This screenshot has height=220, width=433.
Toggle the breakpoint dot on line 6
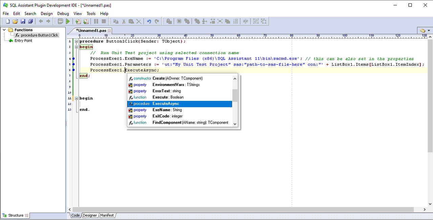tap(73, 70)
